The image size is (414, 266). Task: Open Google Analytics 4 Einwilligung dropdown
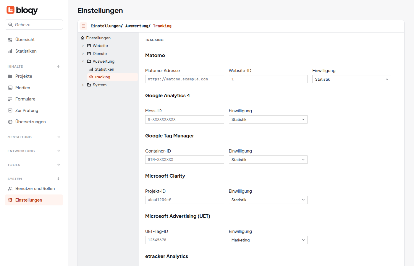(x=268, y=119)
